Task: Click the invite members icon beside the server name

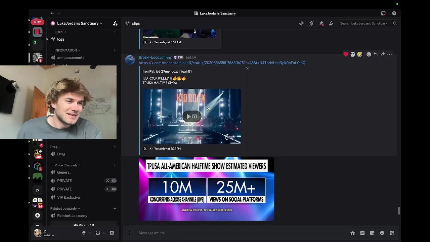Action: pyautogui.click(x=115, y=23)
